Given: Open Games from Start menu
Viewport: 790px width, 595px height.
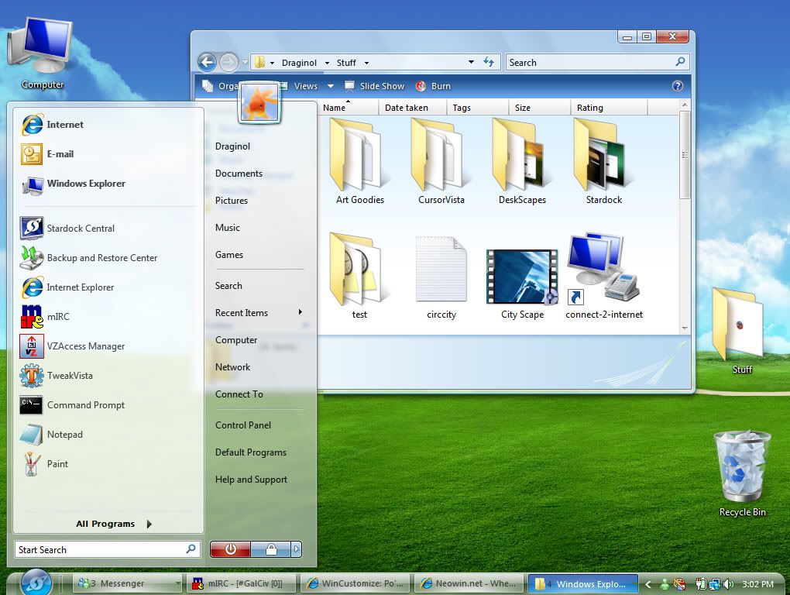Looking at the screenshot, I should click(x=228, y=255).
